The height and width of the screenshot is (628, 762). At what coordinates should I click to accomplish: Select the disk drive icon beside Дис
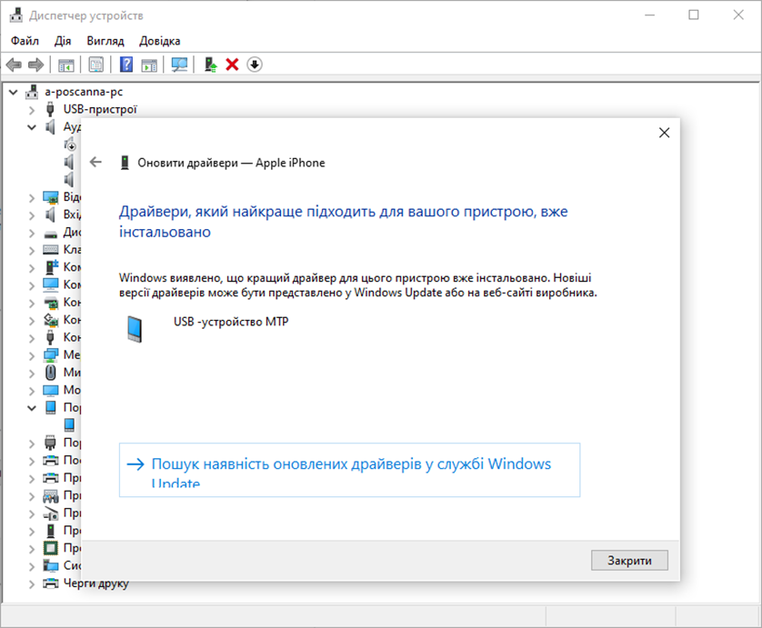(x=51, y=233)
